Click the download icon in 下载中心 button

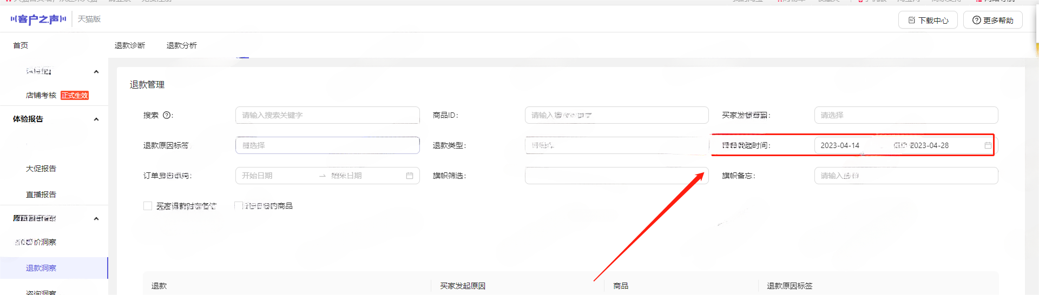[x=912, y=20]
